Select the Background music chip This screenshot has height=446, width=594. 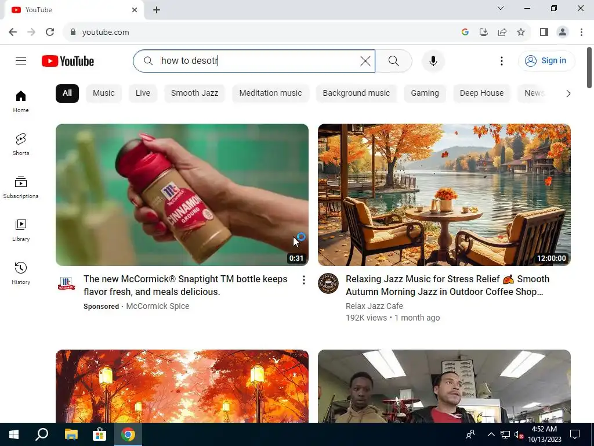pos(356,93)
